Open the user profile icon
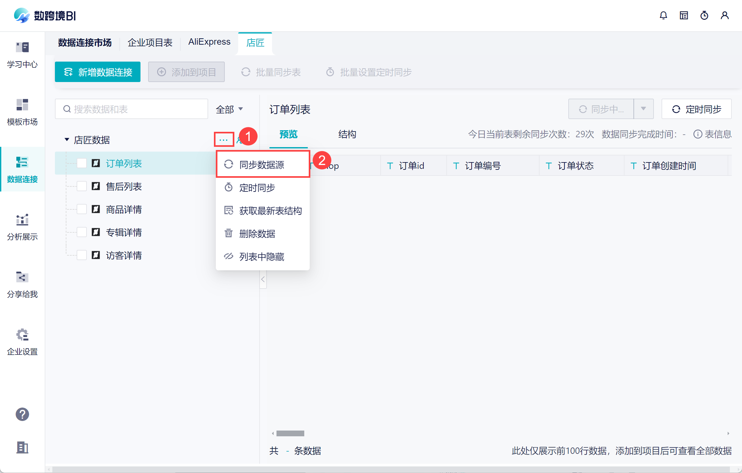 click(x=724, y=15)
